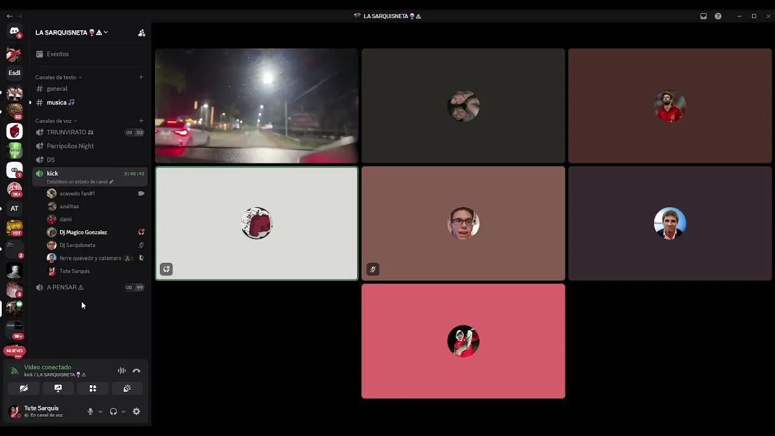Screen dimensions: 775x436
Task: Open the green-faced server icon
Action: point(15,150)
